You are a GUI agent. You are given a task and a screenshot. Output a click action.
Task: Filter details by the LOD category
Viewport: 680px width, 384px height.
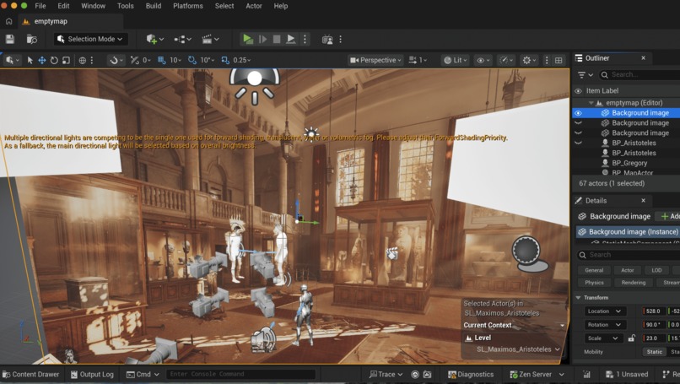click(x=656, y=270)
